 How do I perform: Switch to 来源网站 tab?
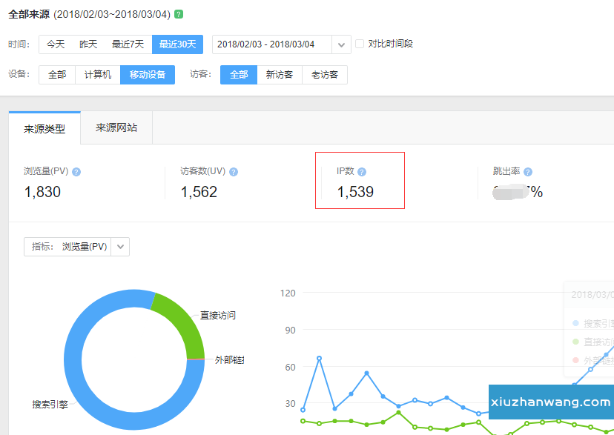(116, 127)
